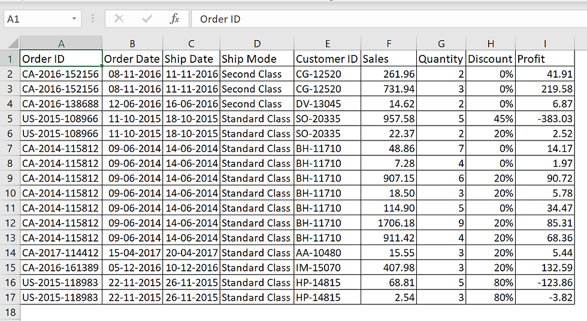Click the Select All corner triangle

click(x=10, y=44)
